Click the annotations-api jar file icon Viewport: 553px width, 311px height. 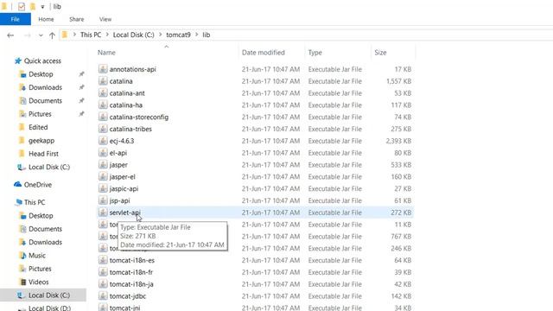103,69
